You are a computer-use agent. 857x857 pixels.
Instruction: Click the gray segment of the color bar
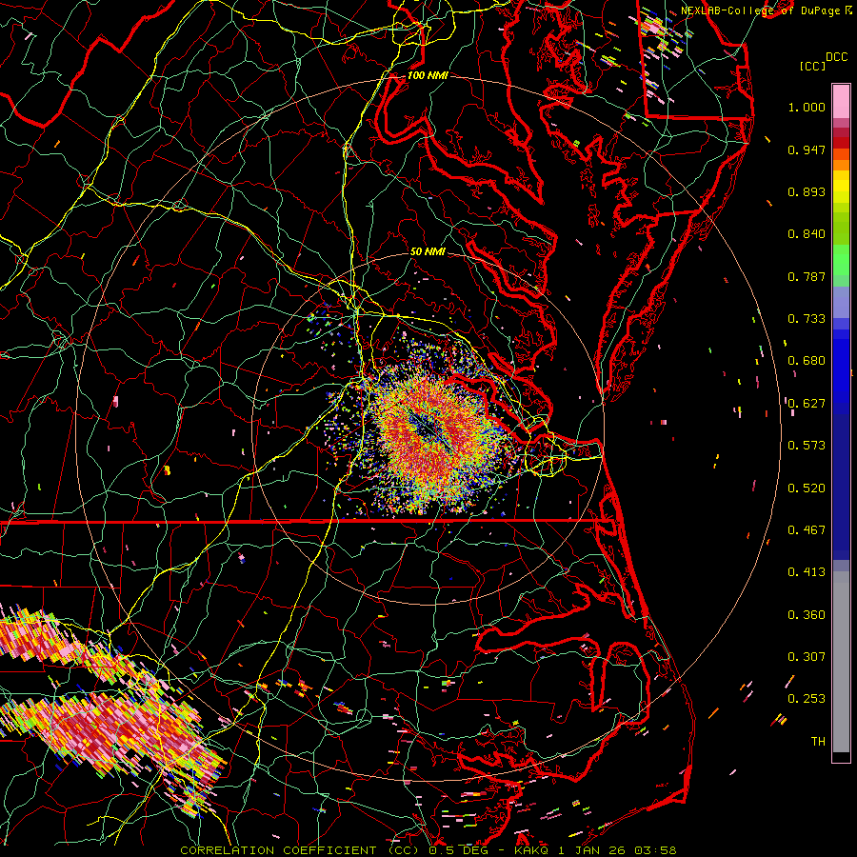[841, 662]
